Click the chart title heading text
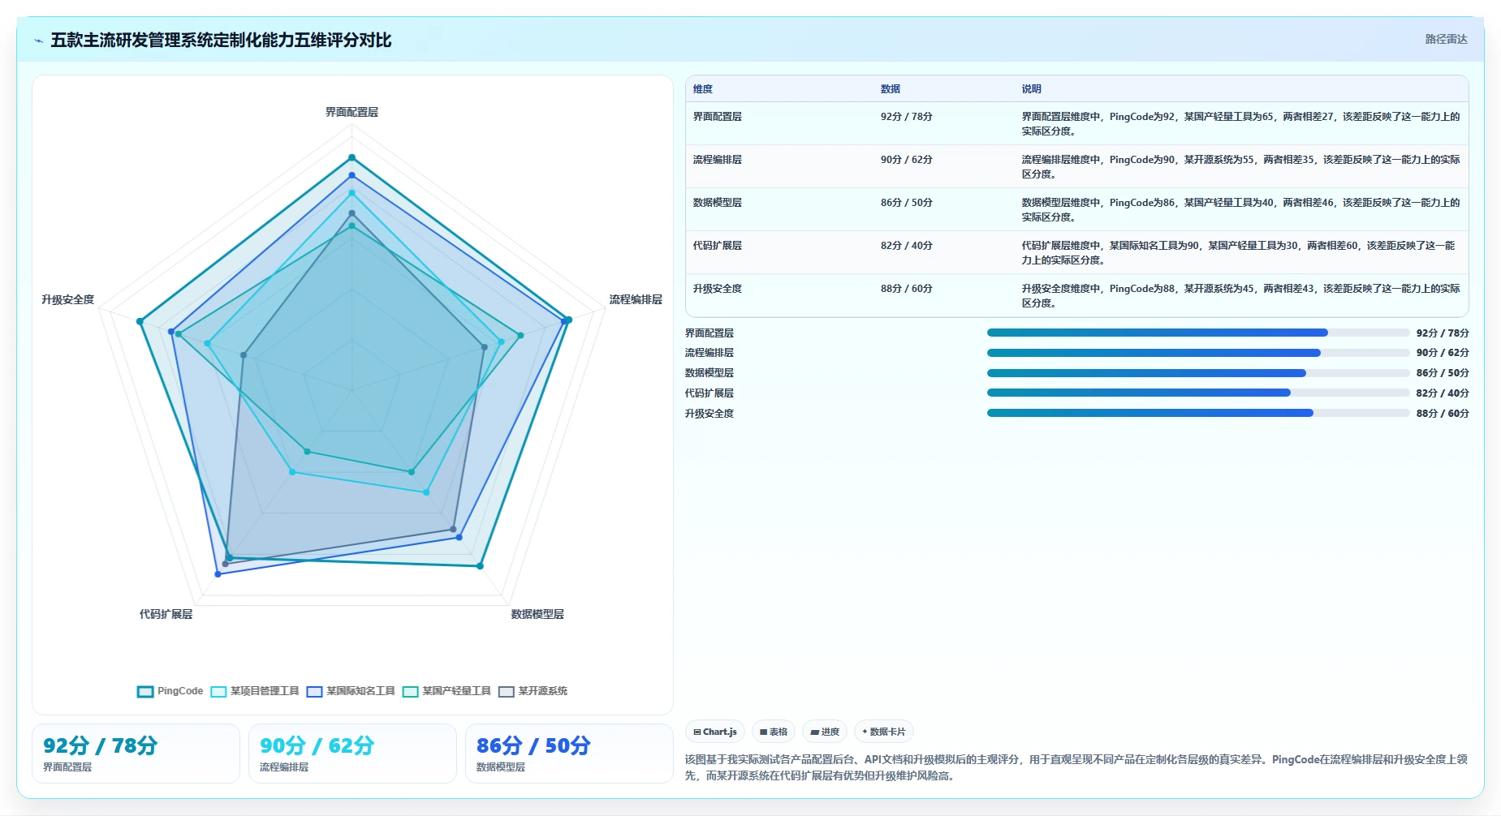Image resolution: width=1501 pixels, height=816 pixels. click(221, 40)
